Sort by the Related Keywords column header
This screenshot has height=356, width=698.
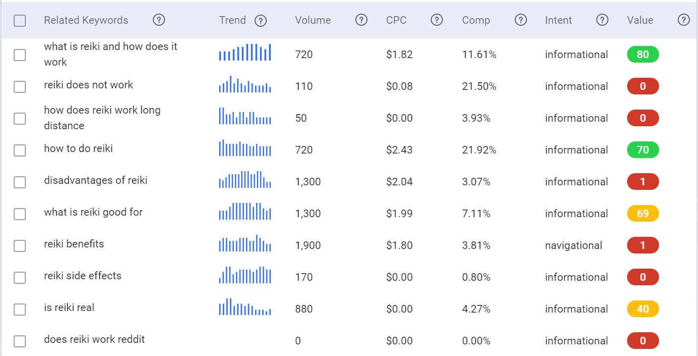point(86,20)
